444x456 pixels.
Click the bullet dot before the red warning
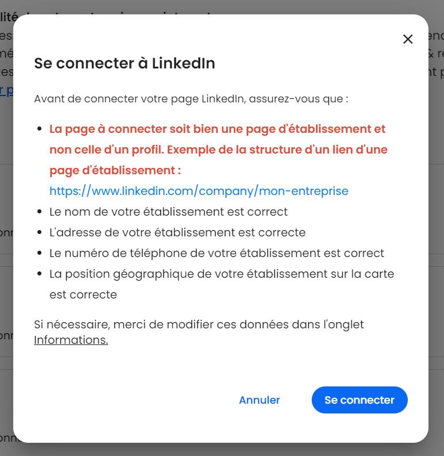coord(40,129)
